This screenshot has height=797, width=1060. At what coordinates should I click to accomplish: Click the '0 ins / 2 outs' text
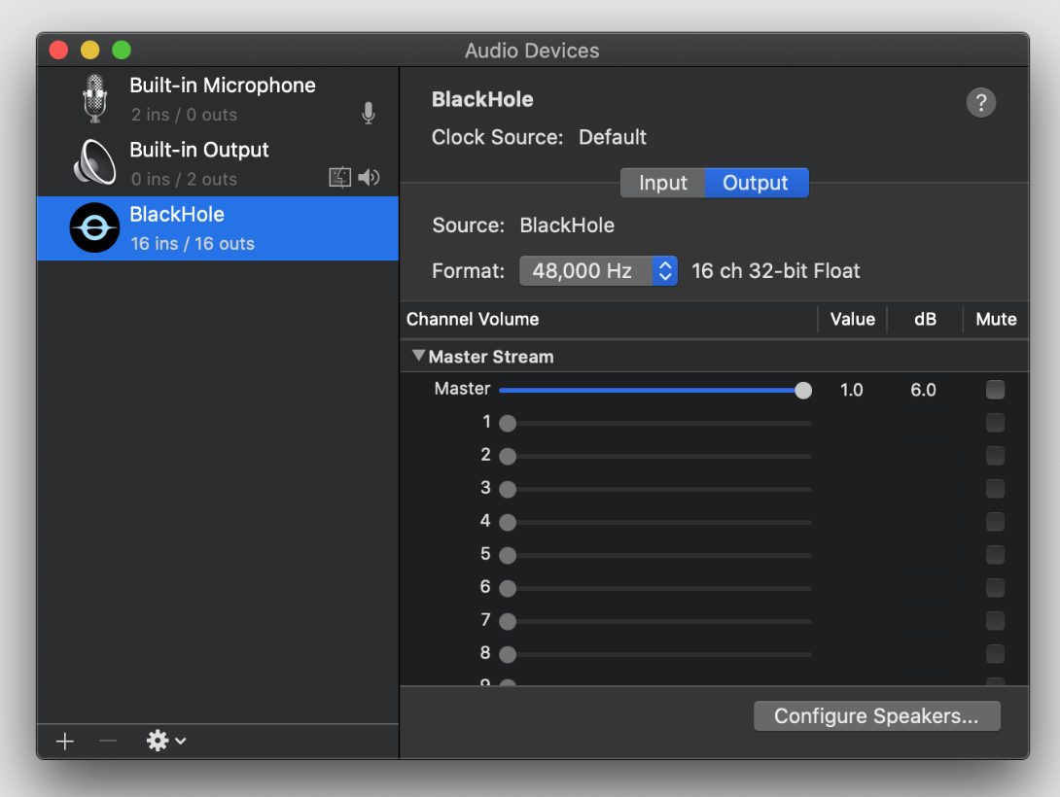[x=184, y=179]
